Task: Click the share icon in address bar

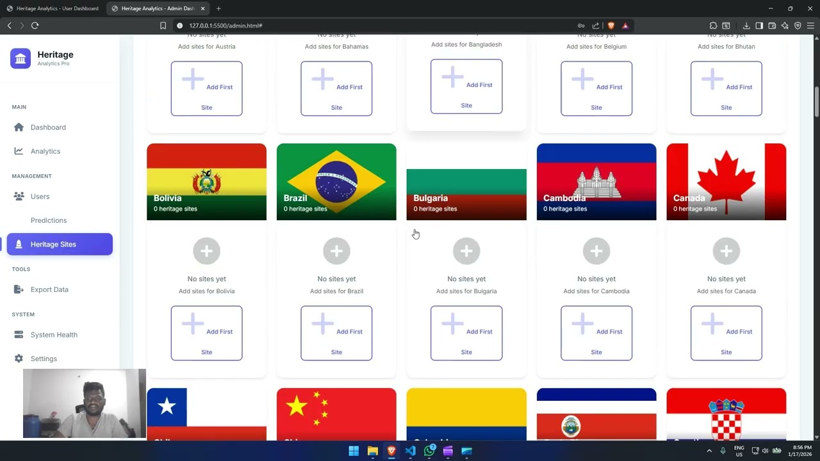Action: pos(596,26)
